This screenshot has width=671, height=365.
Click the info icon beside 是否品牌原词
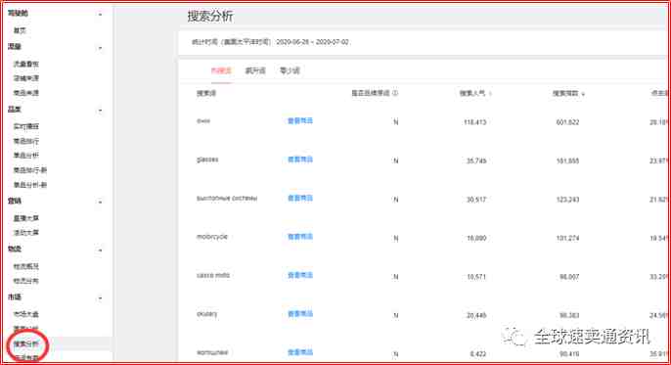pyautogui.click(x=395, y=93)
